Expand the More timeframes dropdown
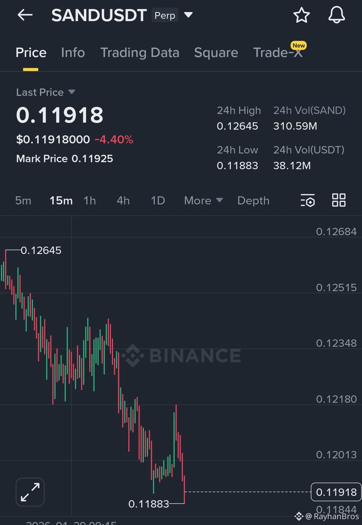This screenshot has height=525, width=362. 203,200
